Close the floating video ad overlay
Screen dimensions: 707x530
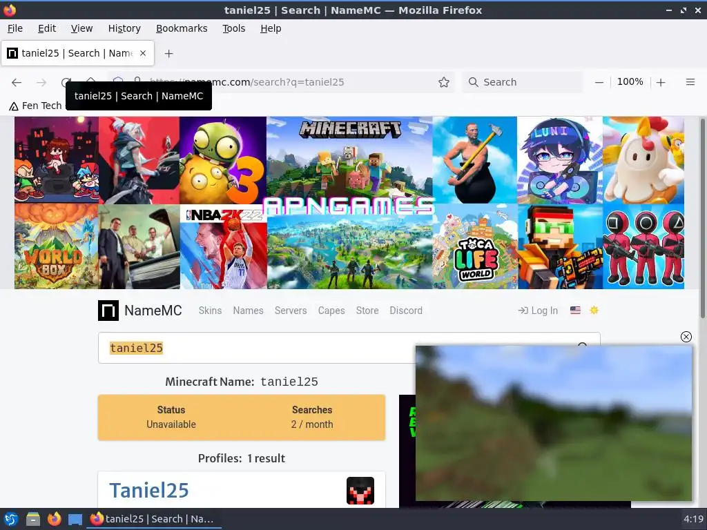[686, 337]
